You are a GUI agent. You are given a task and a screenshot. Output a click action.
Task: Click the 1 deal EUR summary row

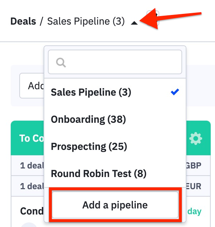pyautogui.click(x=111, y=186)
